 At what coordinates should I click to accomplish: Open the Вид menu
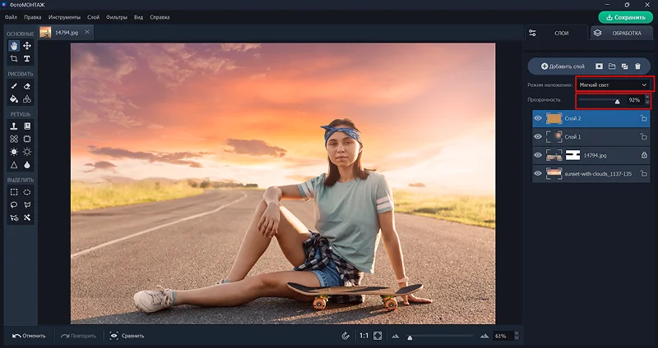pyautogui.click(x=138, y=17)
